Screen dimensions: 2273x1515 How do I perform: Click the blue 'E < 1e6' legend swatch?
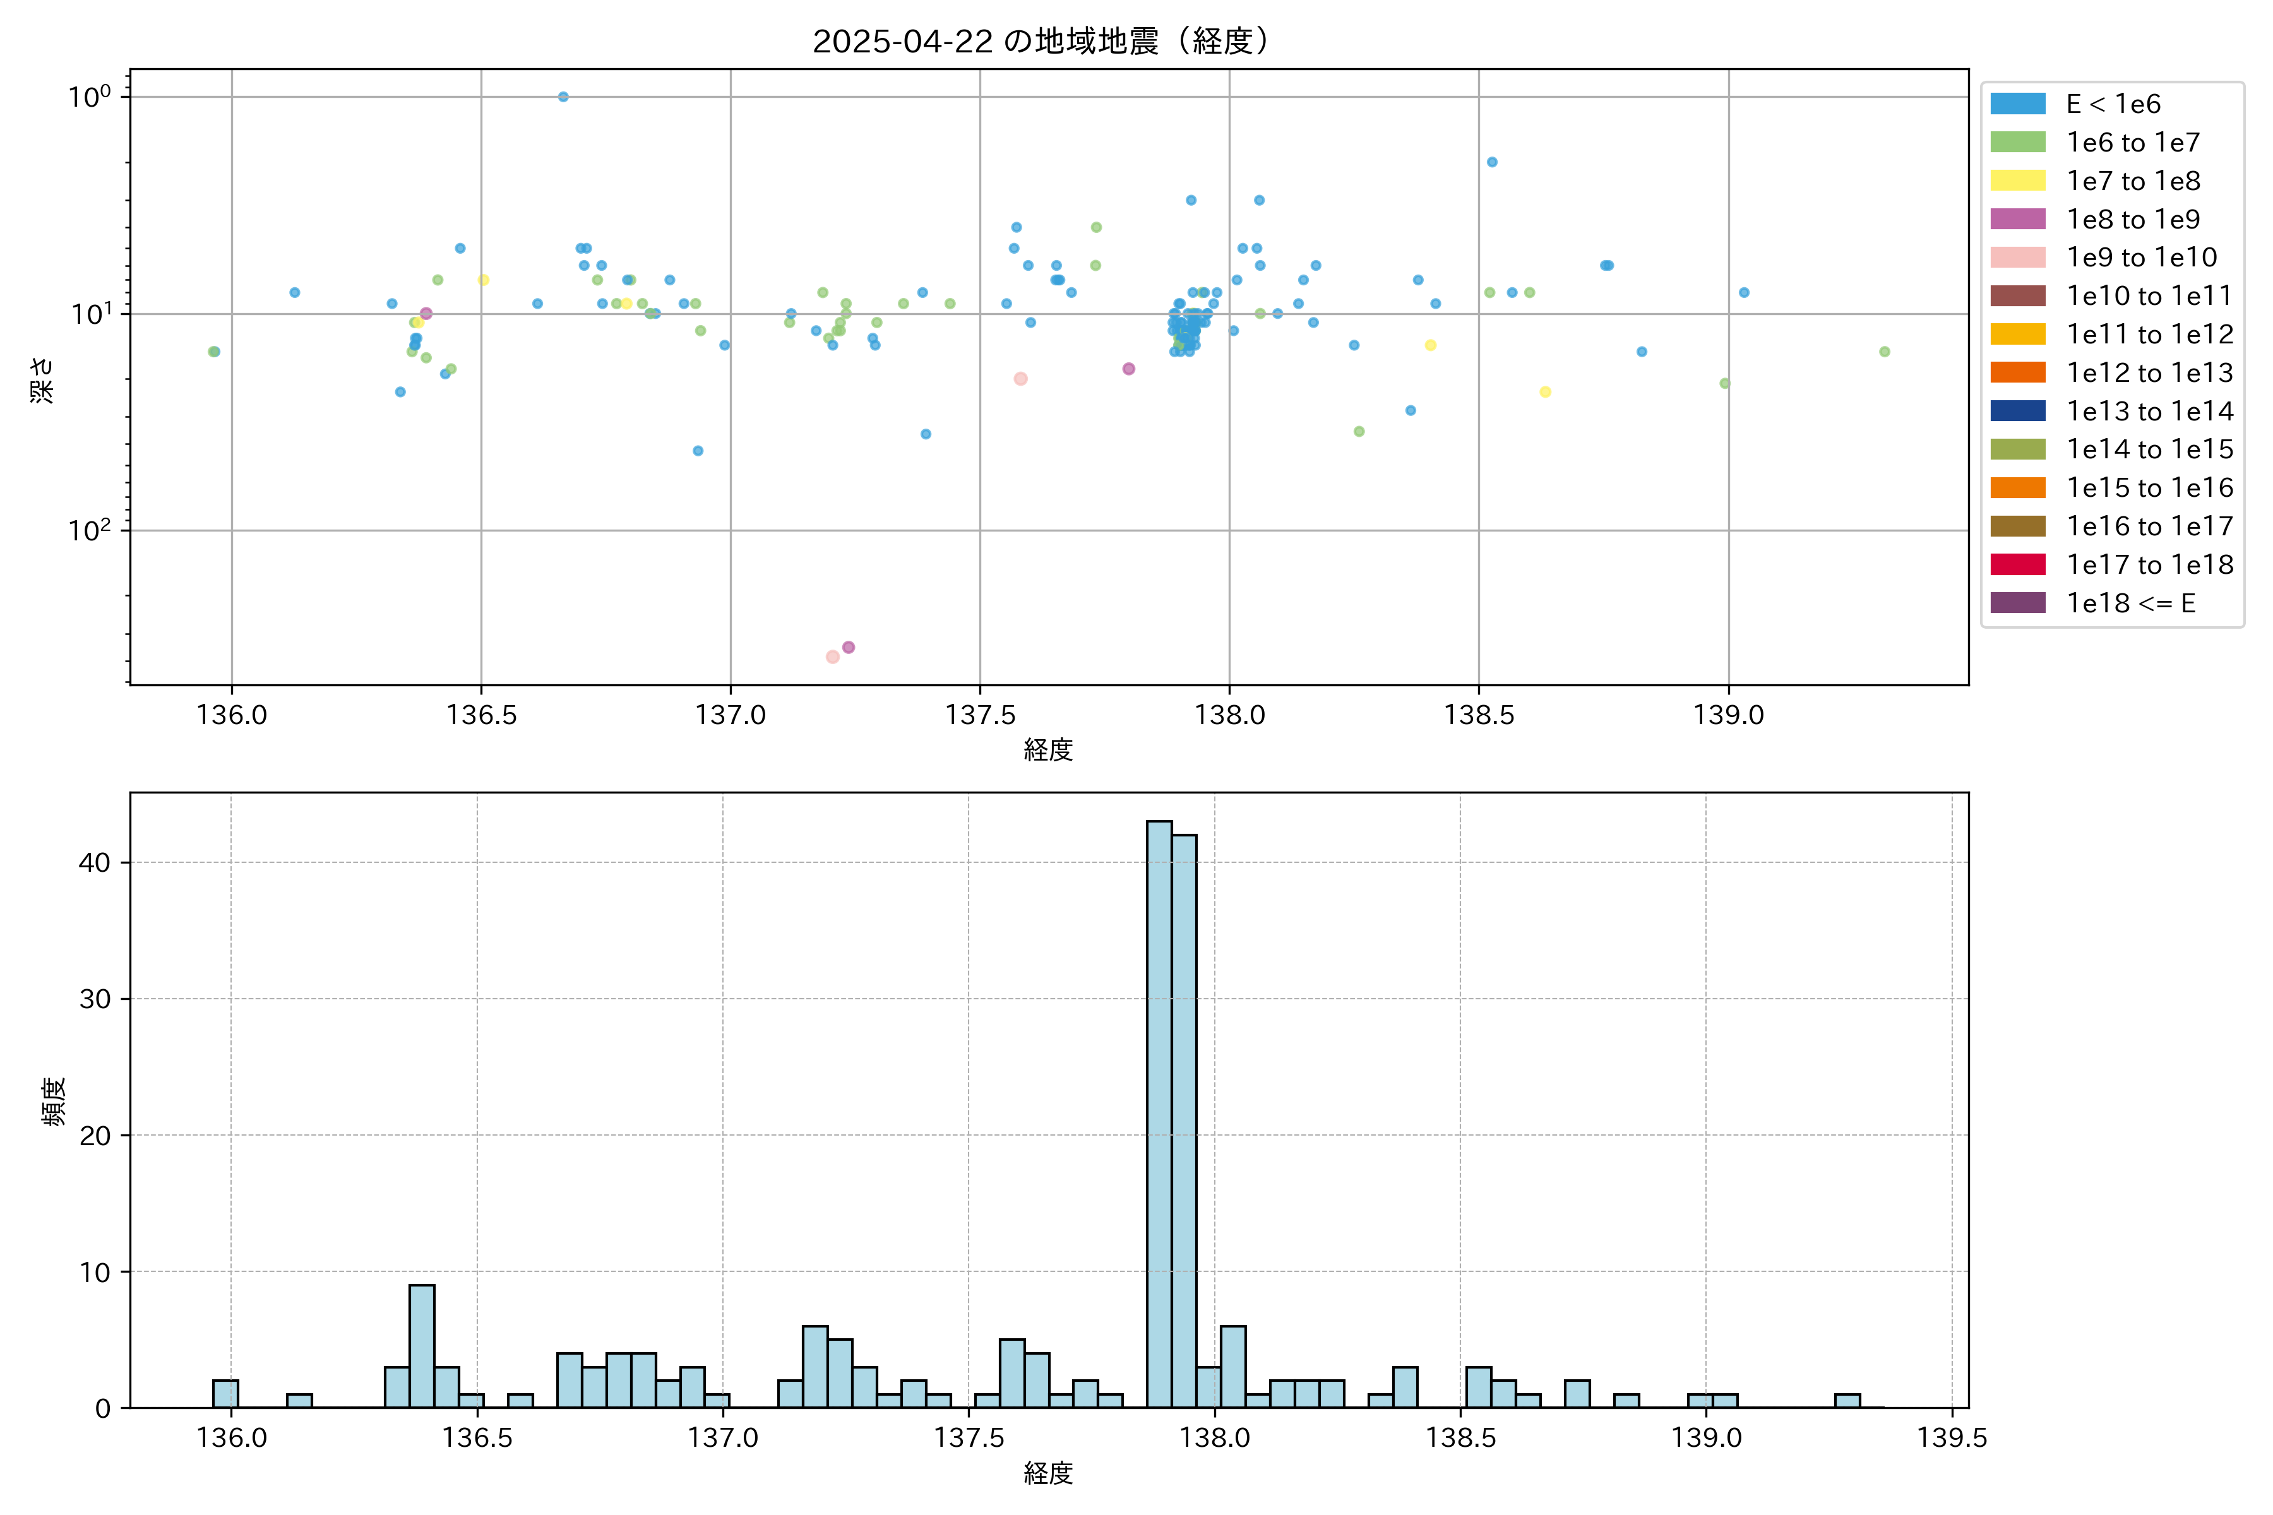click(2017, 104)
